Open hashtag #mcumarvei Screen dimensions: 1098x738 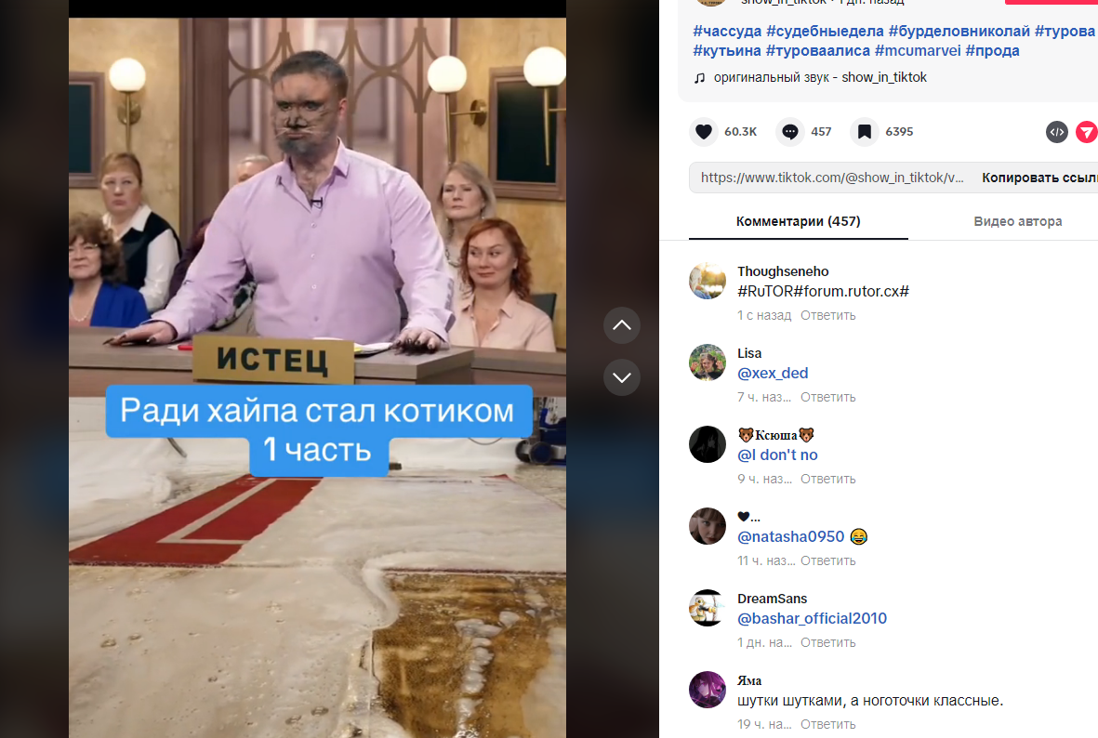(918, 50)
